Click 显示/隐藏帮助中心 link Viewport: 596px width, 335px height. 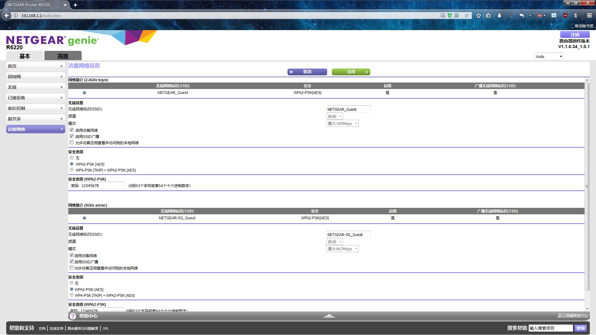tap(573, 315)
